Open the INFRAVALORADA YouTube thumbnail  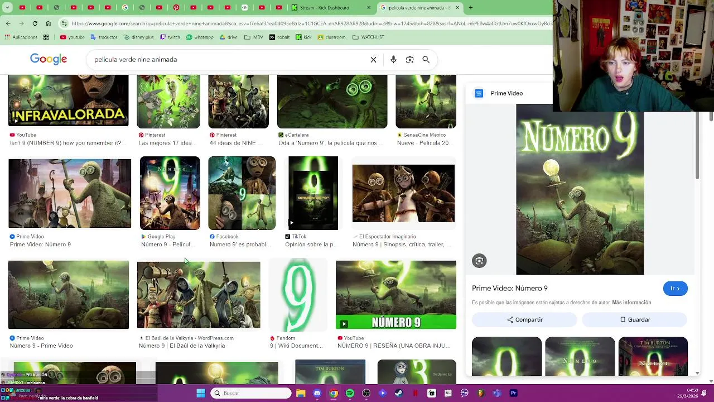[68, 100]
